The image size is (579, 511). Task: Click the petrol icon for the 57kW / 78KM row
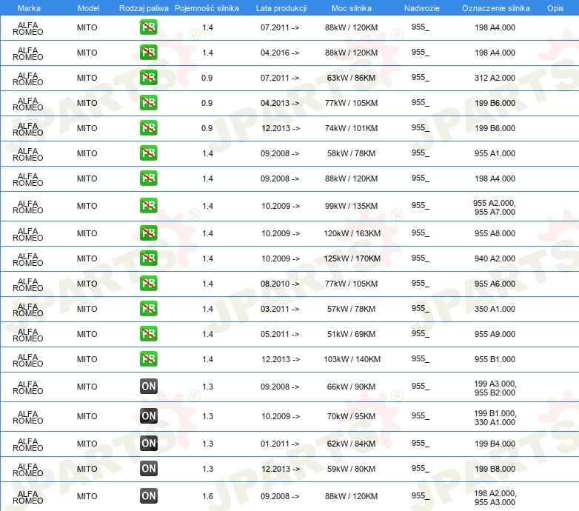tap(148, 308)
